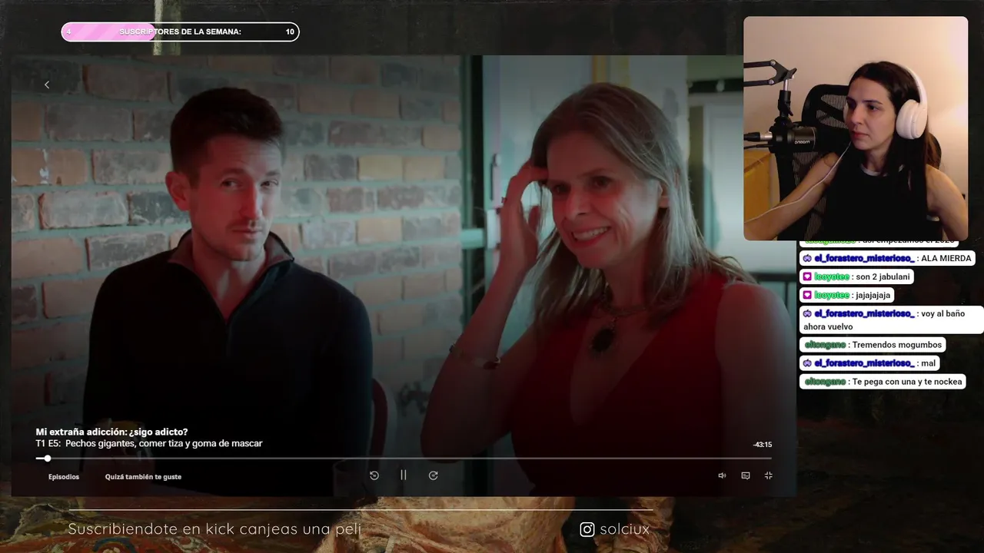
Task: Open the Episodios list
Action: 64,477
